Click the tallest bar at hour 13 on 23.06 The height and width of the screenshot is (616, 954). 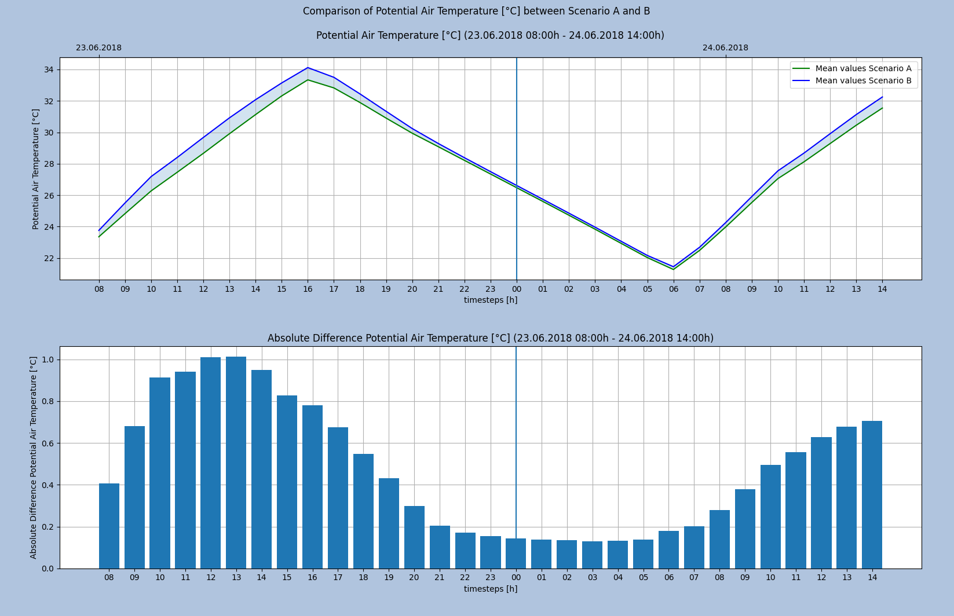[x=236, y=463]
